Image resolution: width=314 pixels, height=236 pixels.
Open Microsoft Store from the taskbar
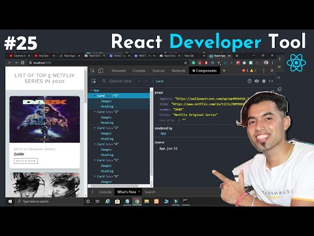pos(117,201)
